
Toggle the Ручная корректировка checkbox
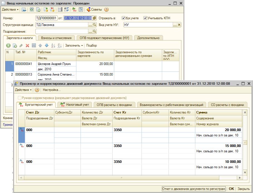[20, 98]
